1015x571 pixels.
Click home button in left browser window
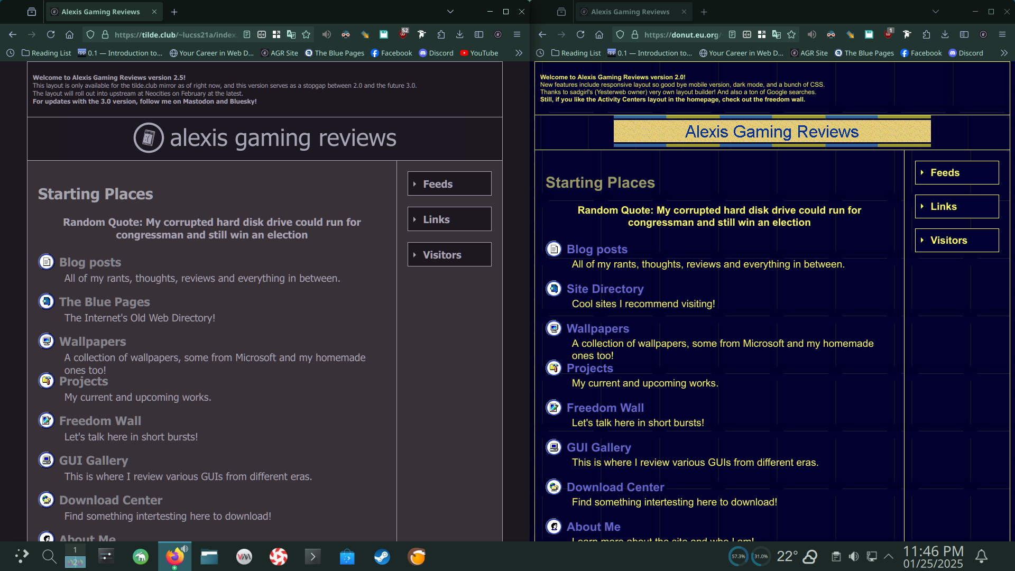tap(69, 34)
